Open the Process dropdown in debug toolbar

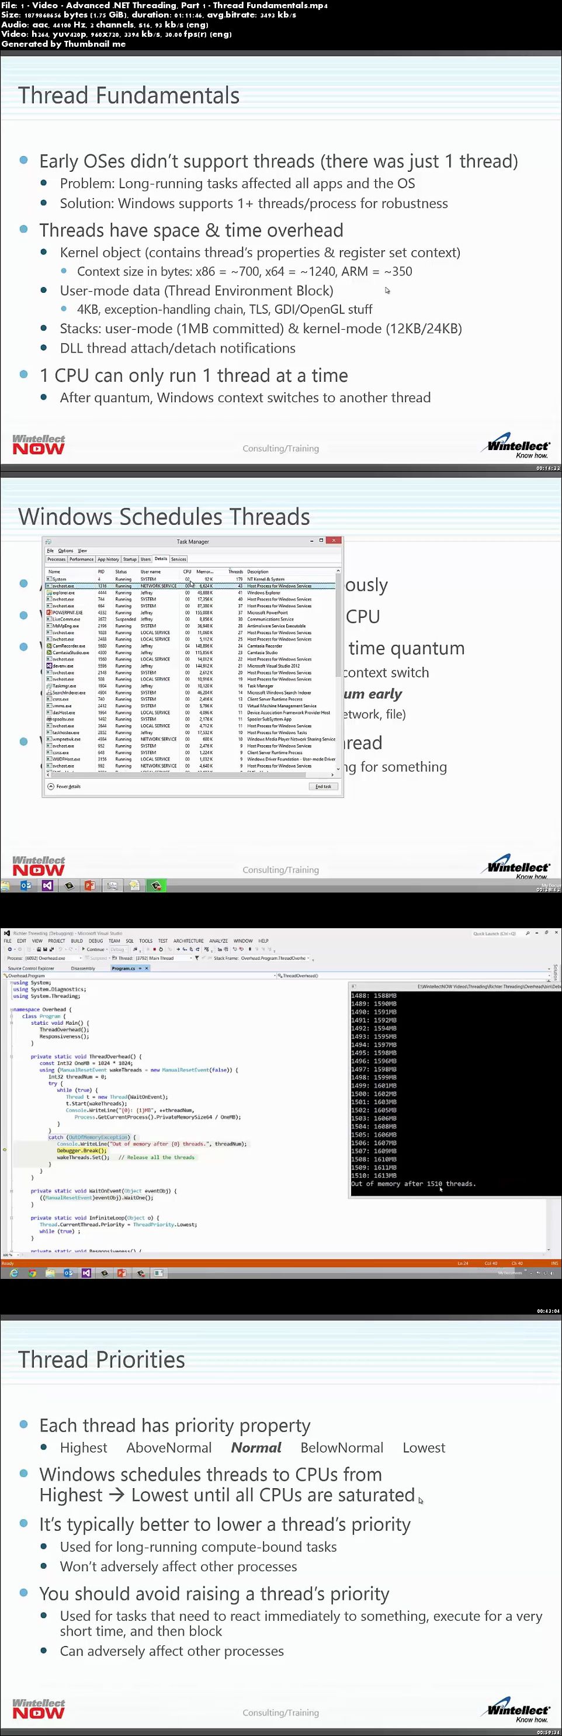pyautogui.click(x=54, y=957)
